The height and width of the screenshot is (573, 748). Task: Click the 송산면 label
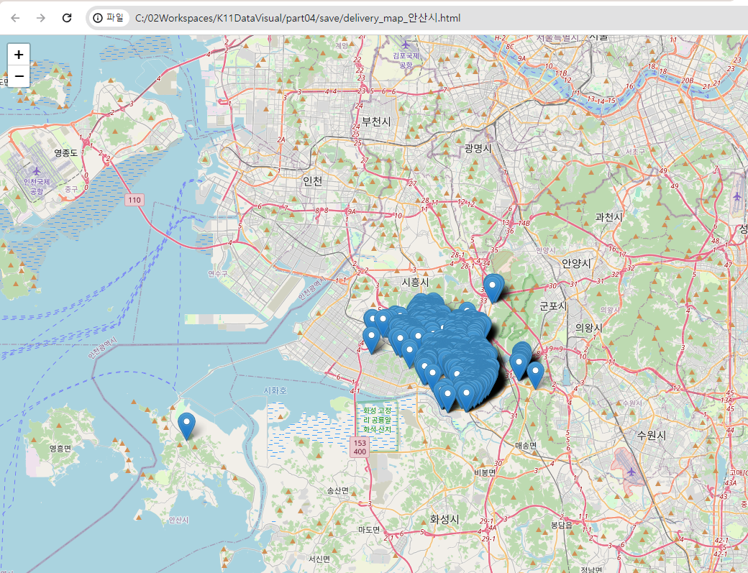338,490
